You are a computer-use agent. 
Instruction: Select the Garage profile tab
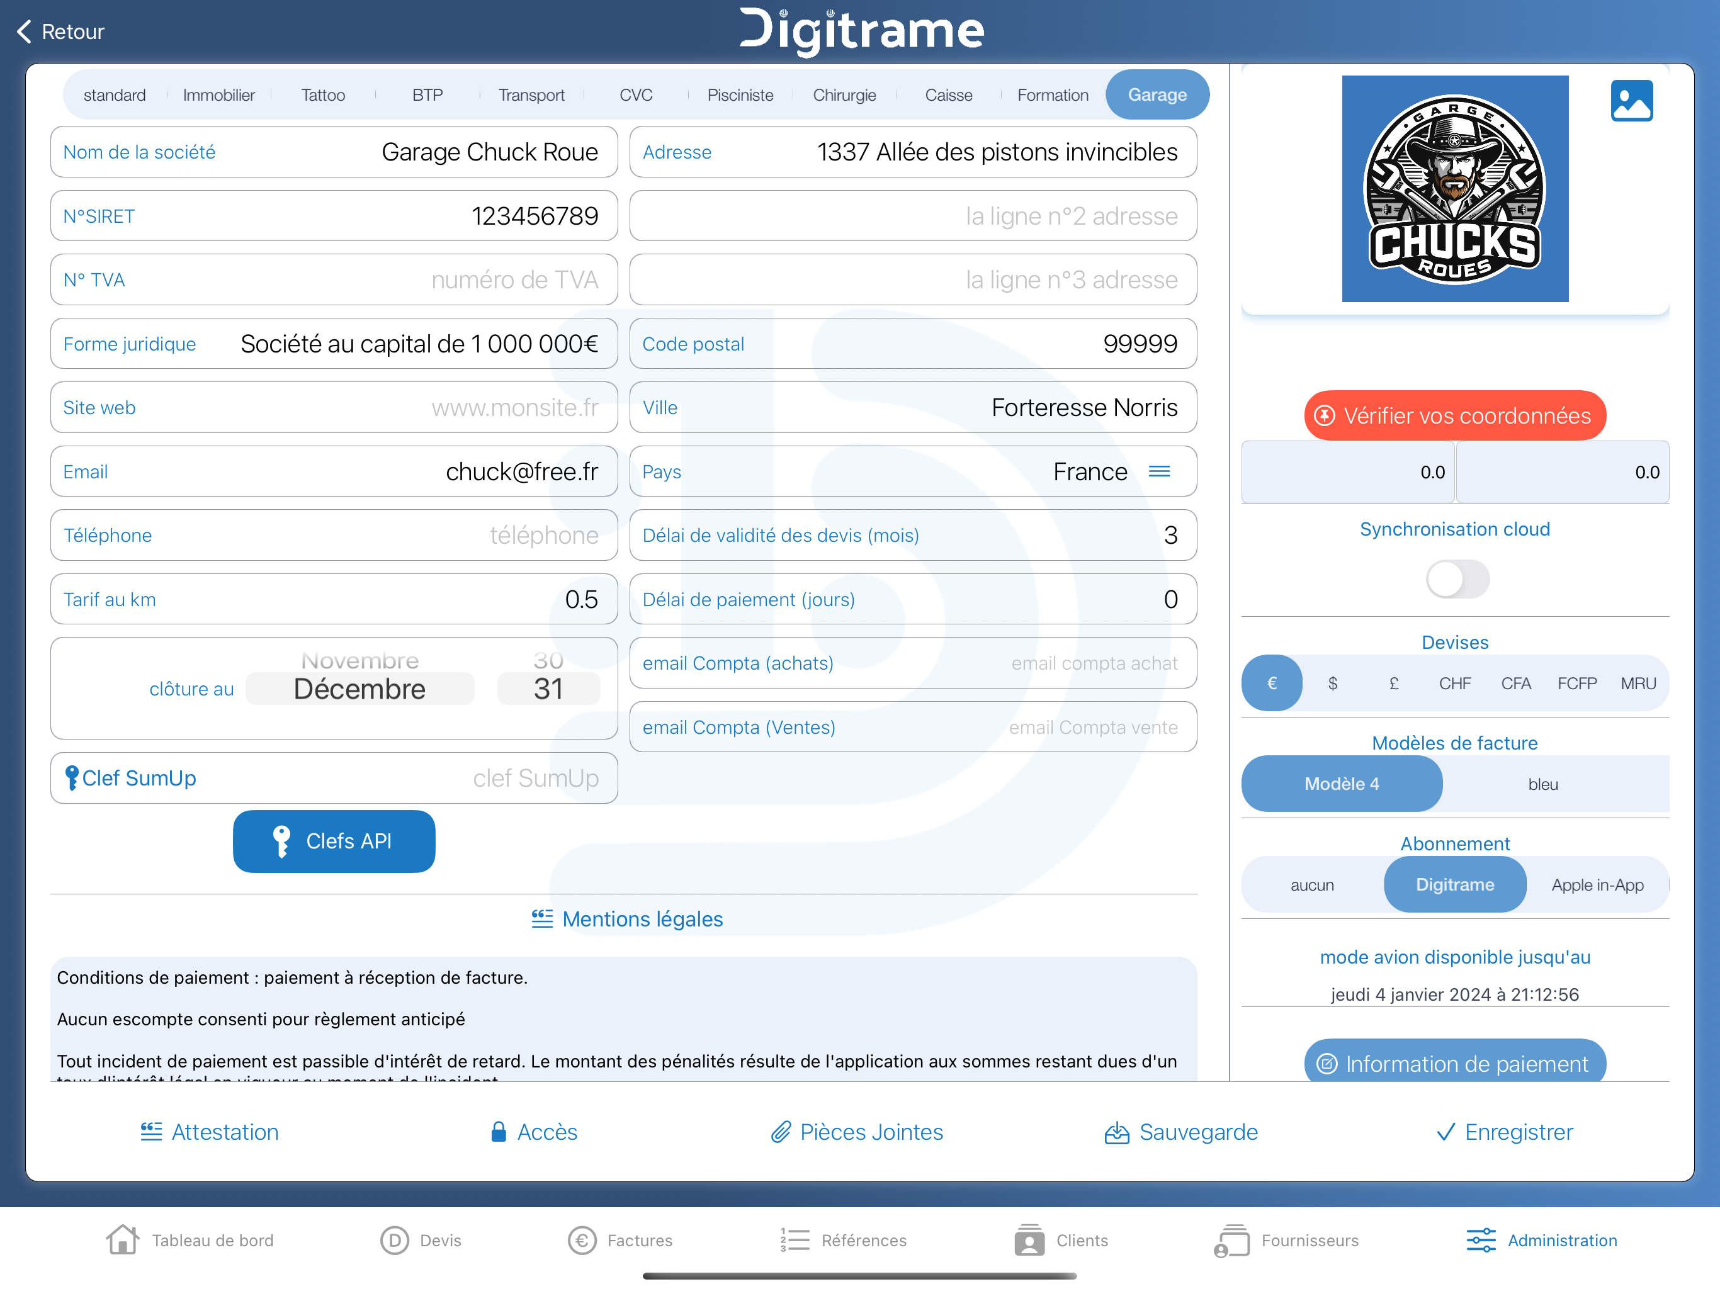pos(1157,95)
